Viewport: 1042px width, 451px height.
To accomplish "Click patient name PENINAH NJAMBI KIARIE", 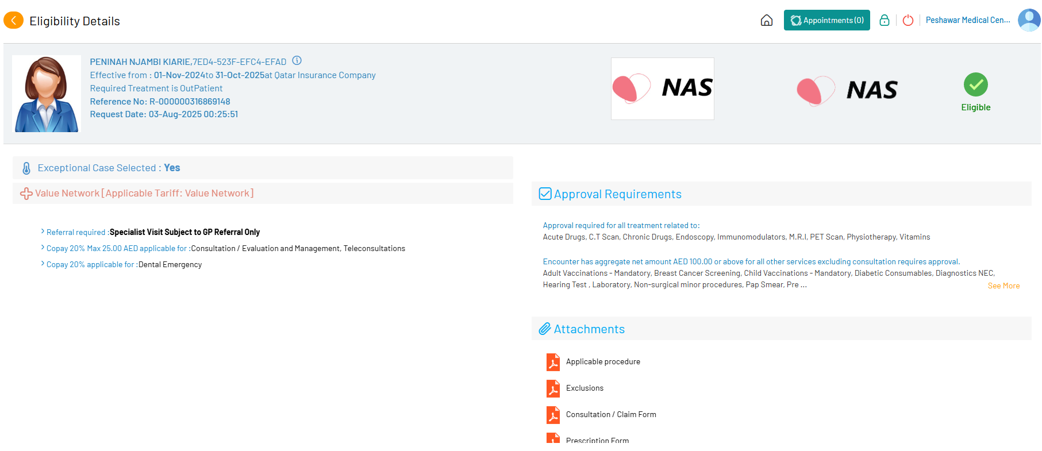I will (140, 61).
